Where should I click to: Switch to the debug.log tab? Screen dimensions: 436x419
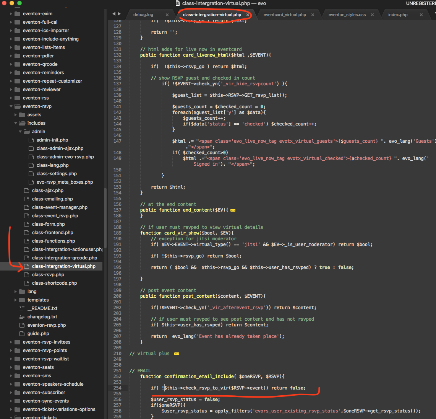pyautogui.click(x=143, y=15)
